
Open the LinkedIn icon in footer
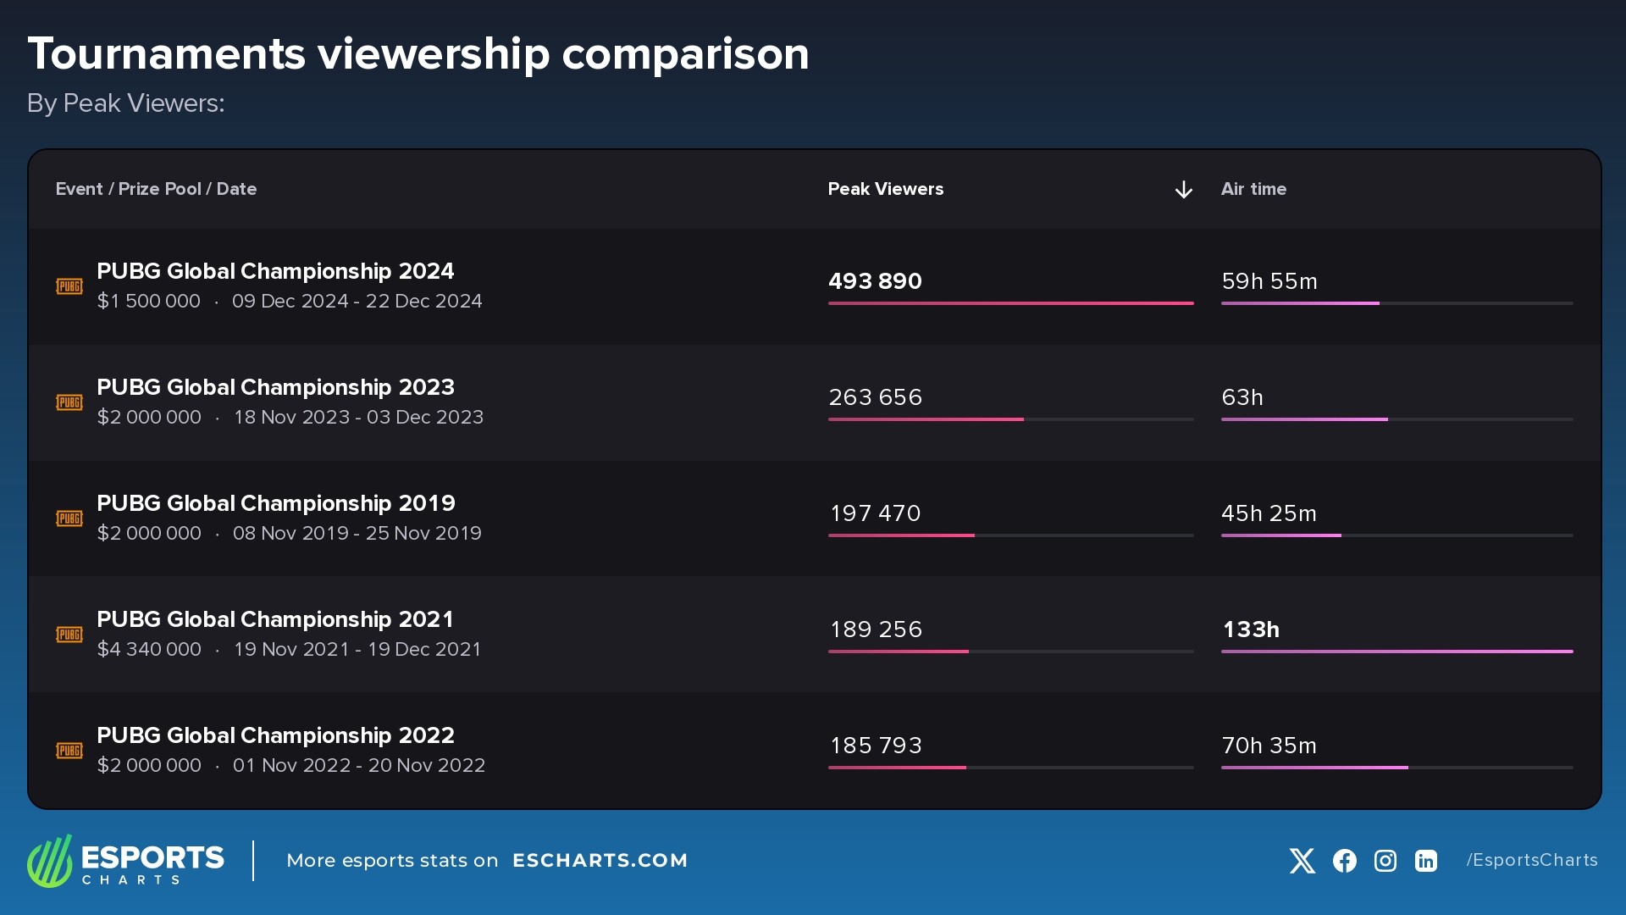pos(1426,861)
